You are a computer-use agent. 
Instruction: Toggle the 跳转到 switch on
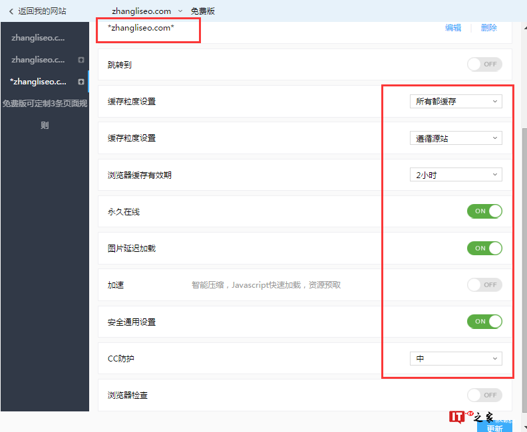[484, 64]
